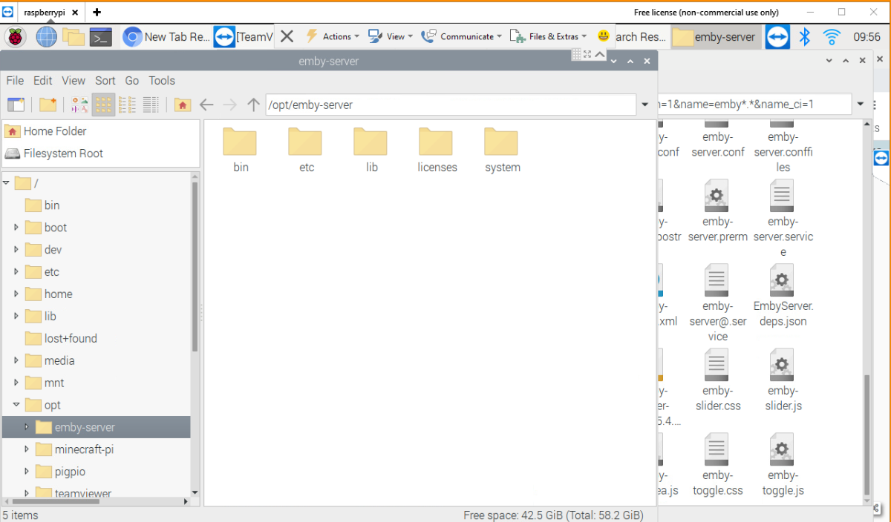Navigate forward with the right arrow

pyautogui.click(x=230, y=105)
